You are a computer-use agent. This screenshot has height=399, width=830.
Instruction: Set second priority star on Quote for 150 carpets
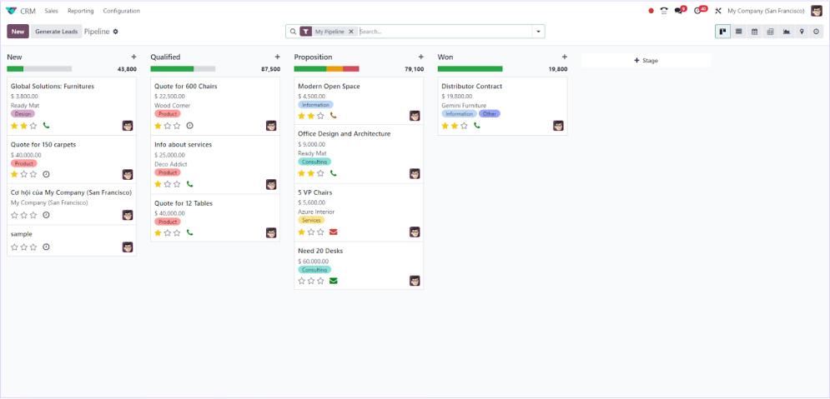[24, 174]
